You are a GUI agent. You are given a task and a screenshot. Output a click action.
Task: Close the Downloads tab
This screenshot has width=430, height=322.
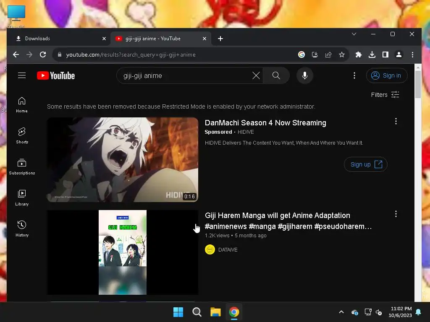pos(104,39)
